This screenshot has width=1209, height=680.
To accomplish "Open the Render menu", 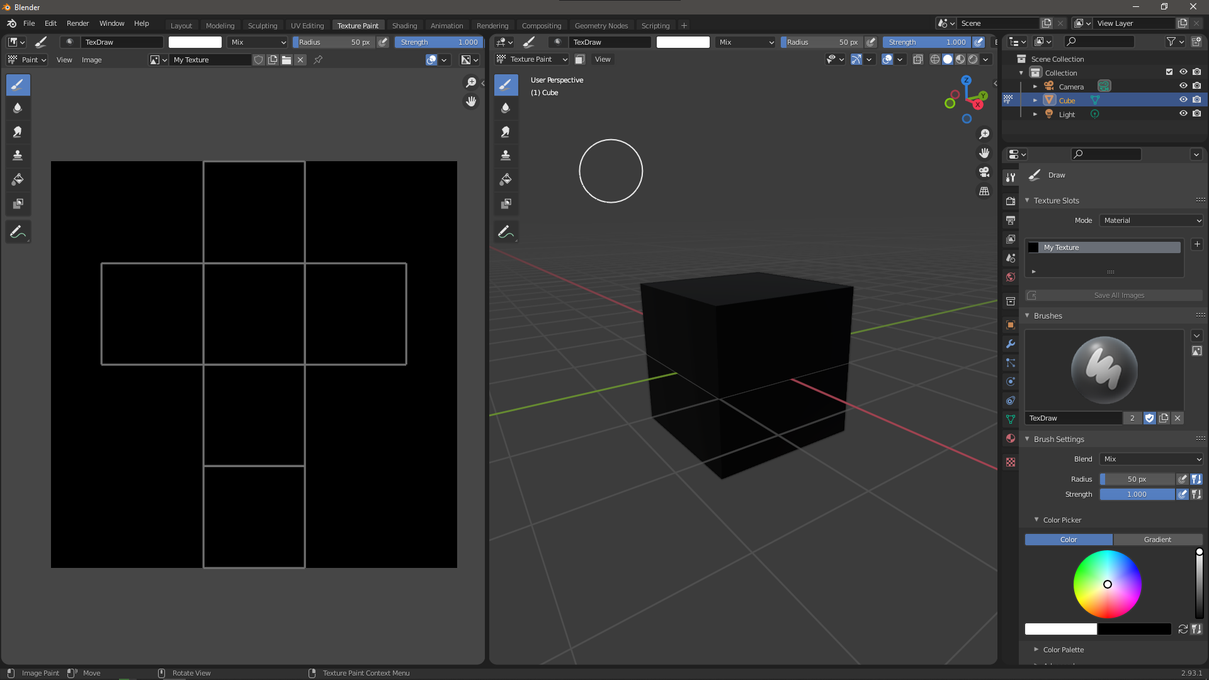I will 77,23.
